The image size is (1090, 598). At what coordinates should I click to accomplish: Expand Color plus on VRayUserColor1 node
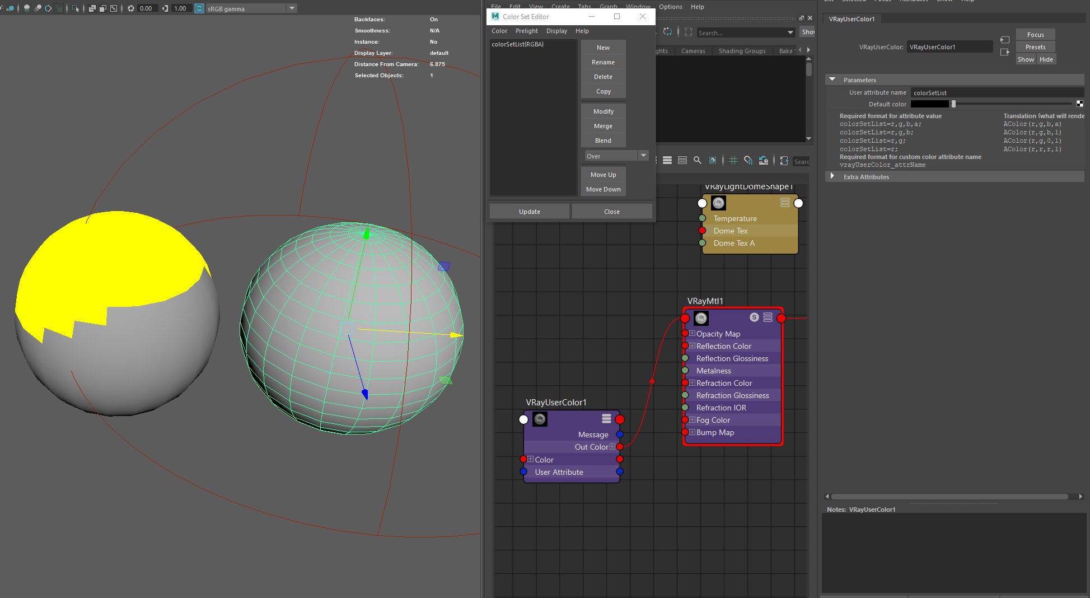pyautogui.click(x=531, y=459)
